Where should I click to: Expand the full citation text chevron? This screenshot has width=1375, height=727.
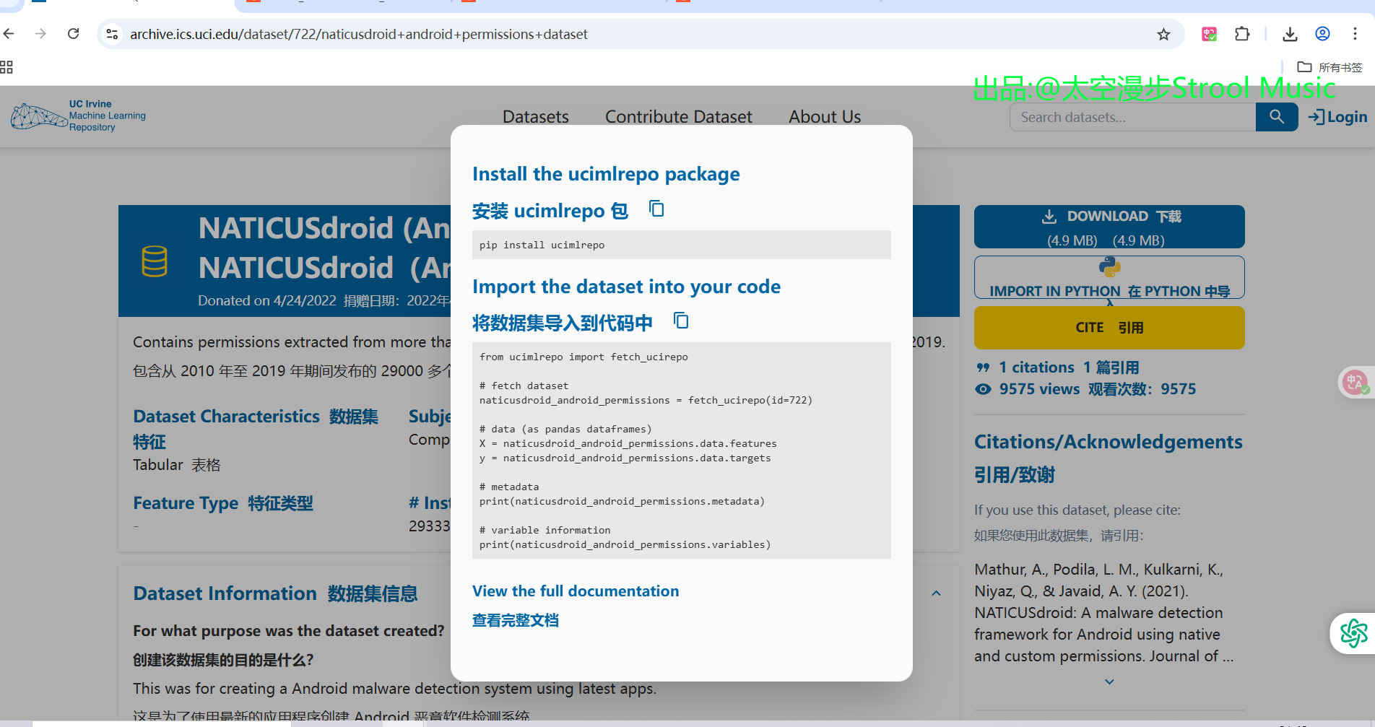(x=1109, y=682)
